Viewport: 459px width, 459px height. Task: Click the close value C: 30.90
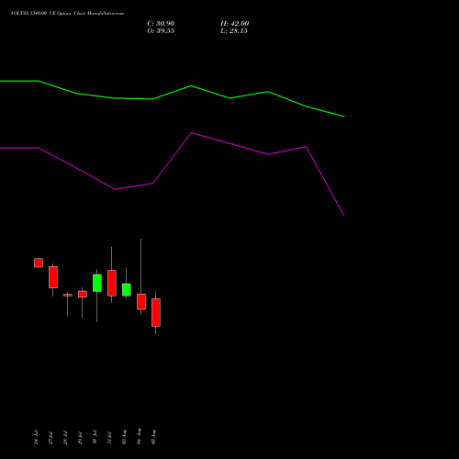pyautogui.click(x=161, y=24)
